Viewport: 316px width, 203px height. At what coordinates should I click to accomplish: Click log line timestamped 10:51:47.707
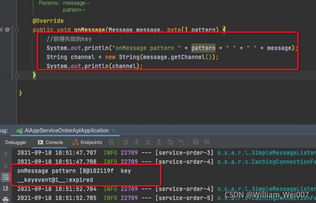(166, 153)
